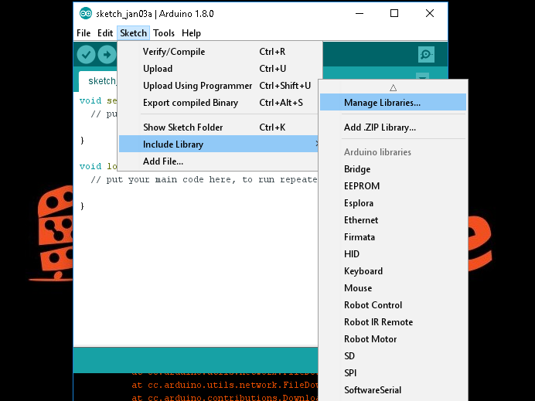Include the EEPROM library
Image resolution: width=535 pixels, height=401 pixels.
393,186
